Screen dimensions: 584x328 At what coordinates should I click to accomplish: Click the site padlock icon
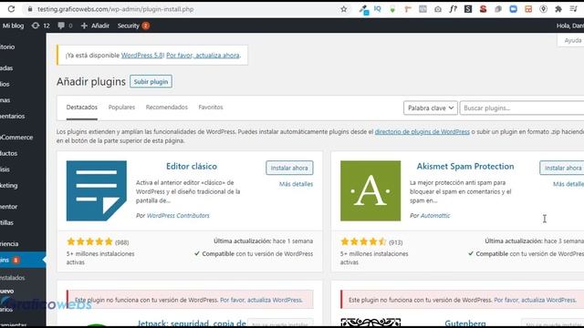point(30,9)
